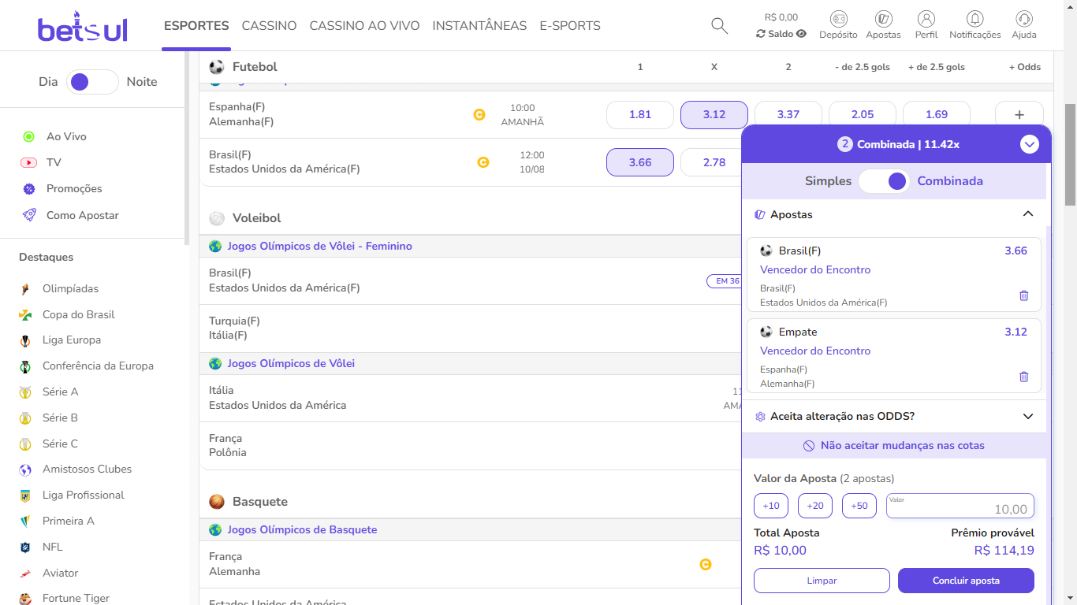
Task: Click the Limpar button
Action: 822,581
